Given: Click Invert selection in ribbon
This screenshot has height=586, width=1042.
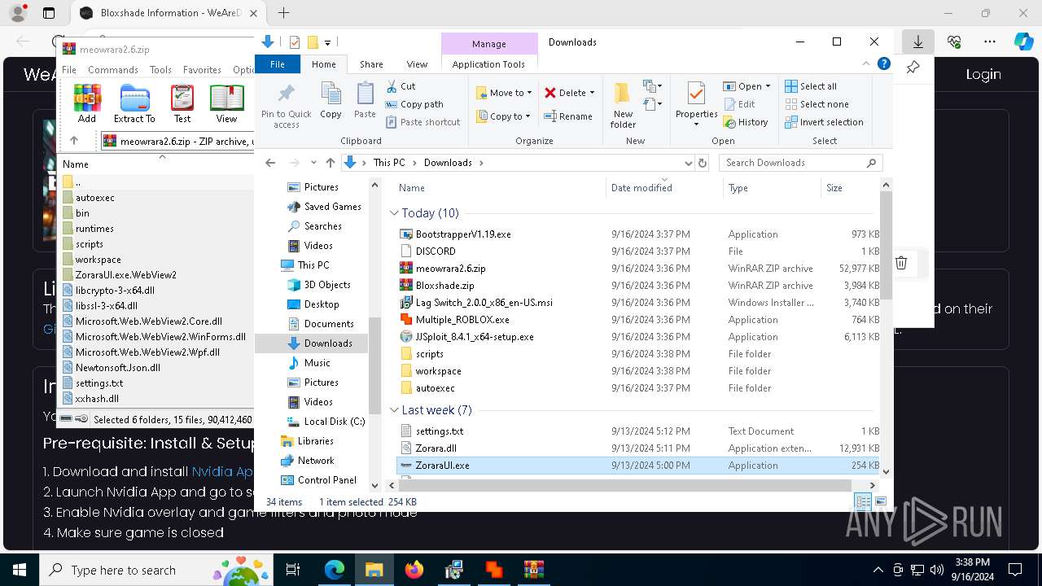Looking at the screenshot, I should pyautogui.click(x=824, y=122).
